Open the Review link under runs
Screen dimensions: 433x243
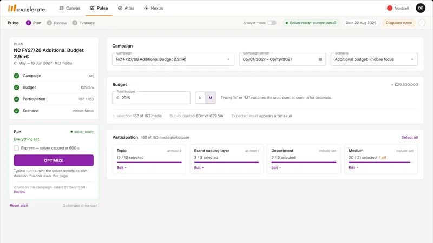(19, 192)
